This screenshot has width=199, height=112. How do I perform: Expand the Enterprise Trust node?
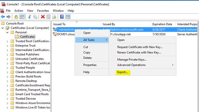pos(7,46)
